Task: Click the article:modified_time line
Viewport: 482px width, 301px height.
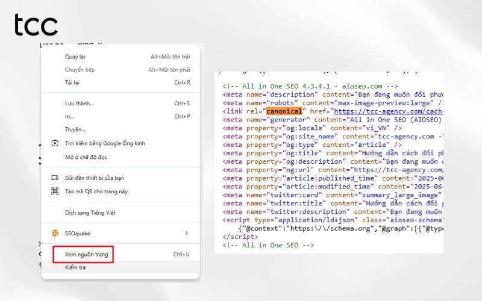Action: (x=333, y=187)
